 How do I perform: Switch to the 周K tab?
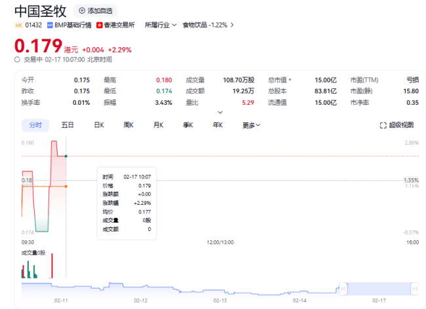tap(128, 125)
